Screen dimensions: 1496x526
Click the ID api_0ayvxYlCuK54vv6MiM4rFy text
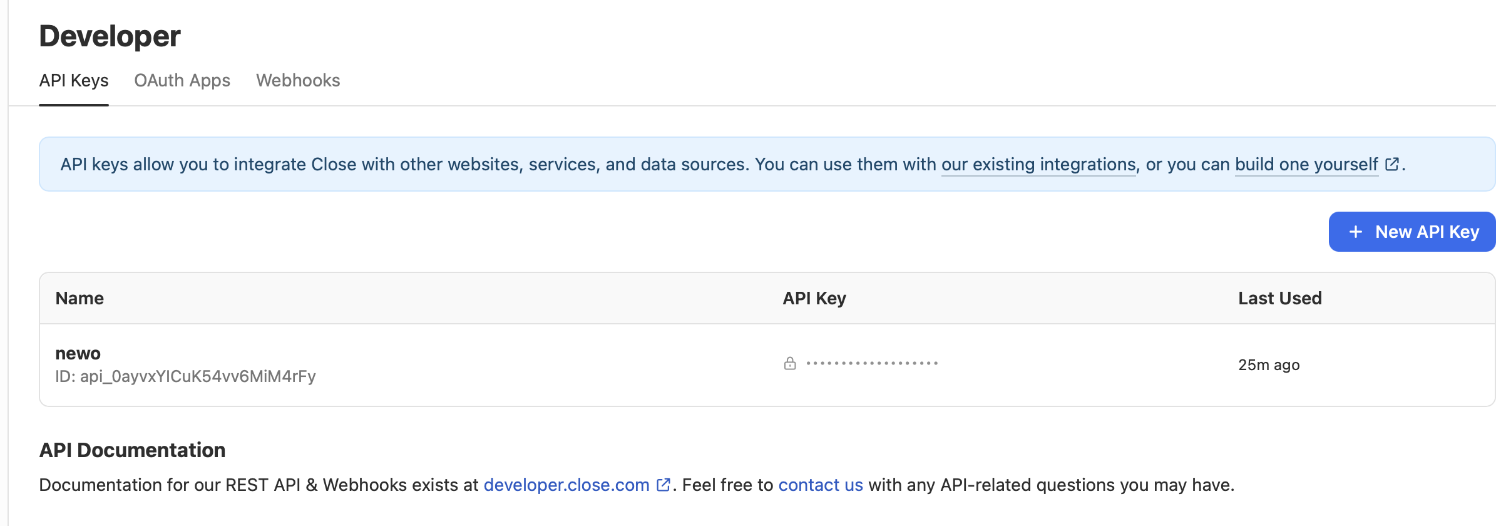point(185,376)
